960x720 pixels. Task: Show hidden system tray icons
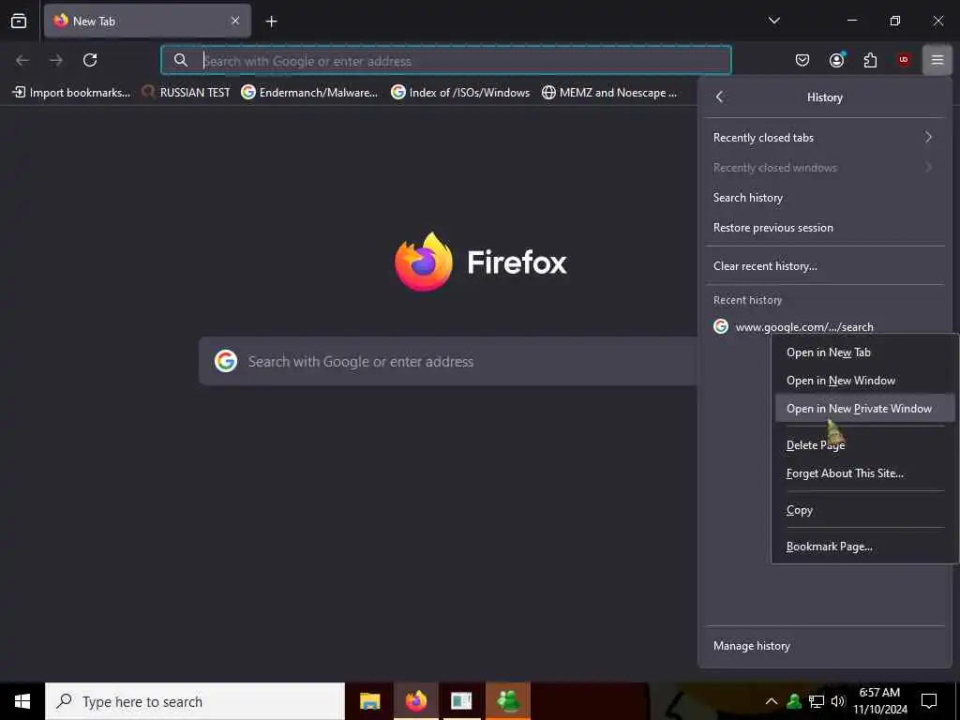point(772,701)
